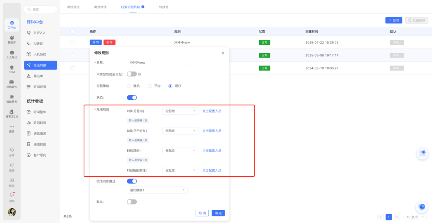The height and width of the screenshot is (223, 432).
Task: Click the 名称 input field with 冲冲冲new
Action: point(159,63)
